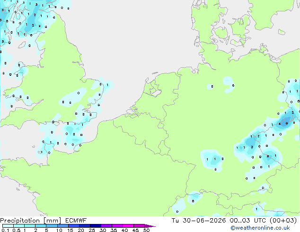The image size is (300, 232).
Task: Click the '0.5' legend scale number
Action: coord(17,230)
